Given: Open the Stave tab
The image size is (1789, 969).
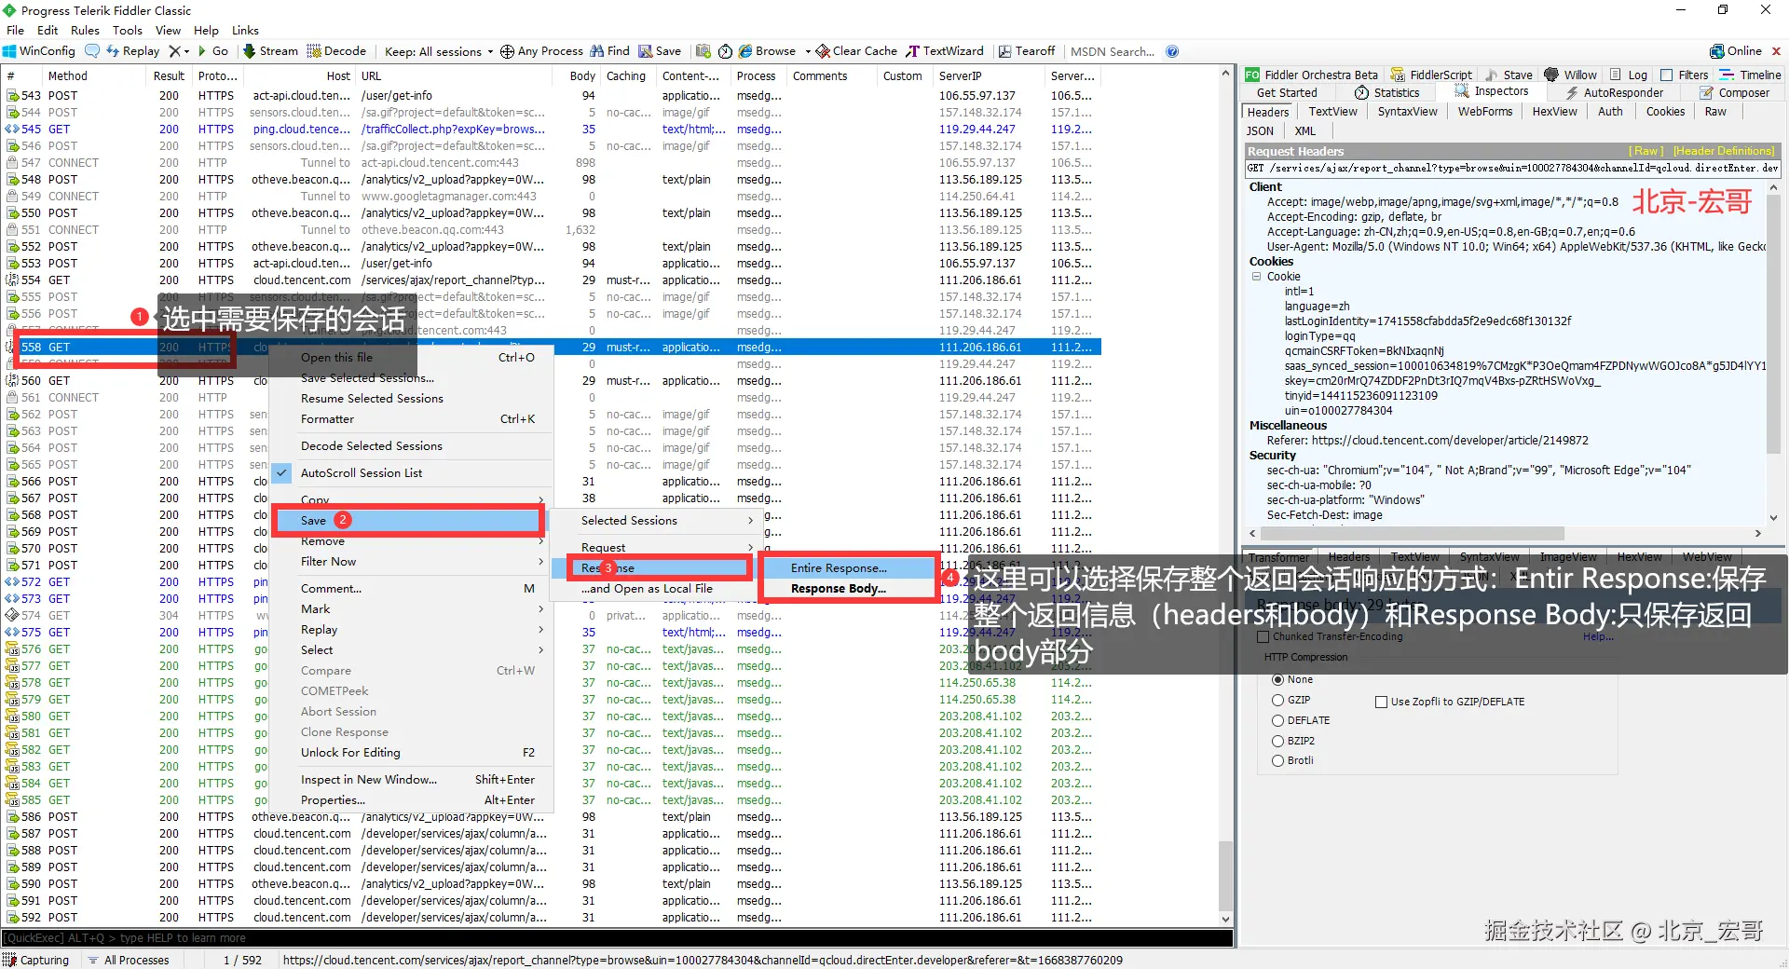Looking at the screenshot, I should tap(1509, 75).
